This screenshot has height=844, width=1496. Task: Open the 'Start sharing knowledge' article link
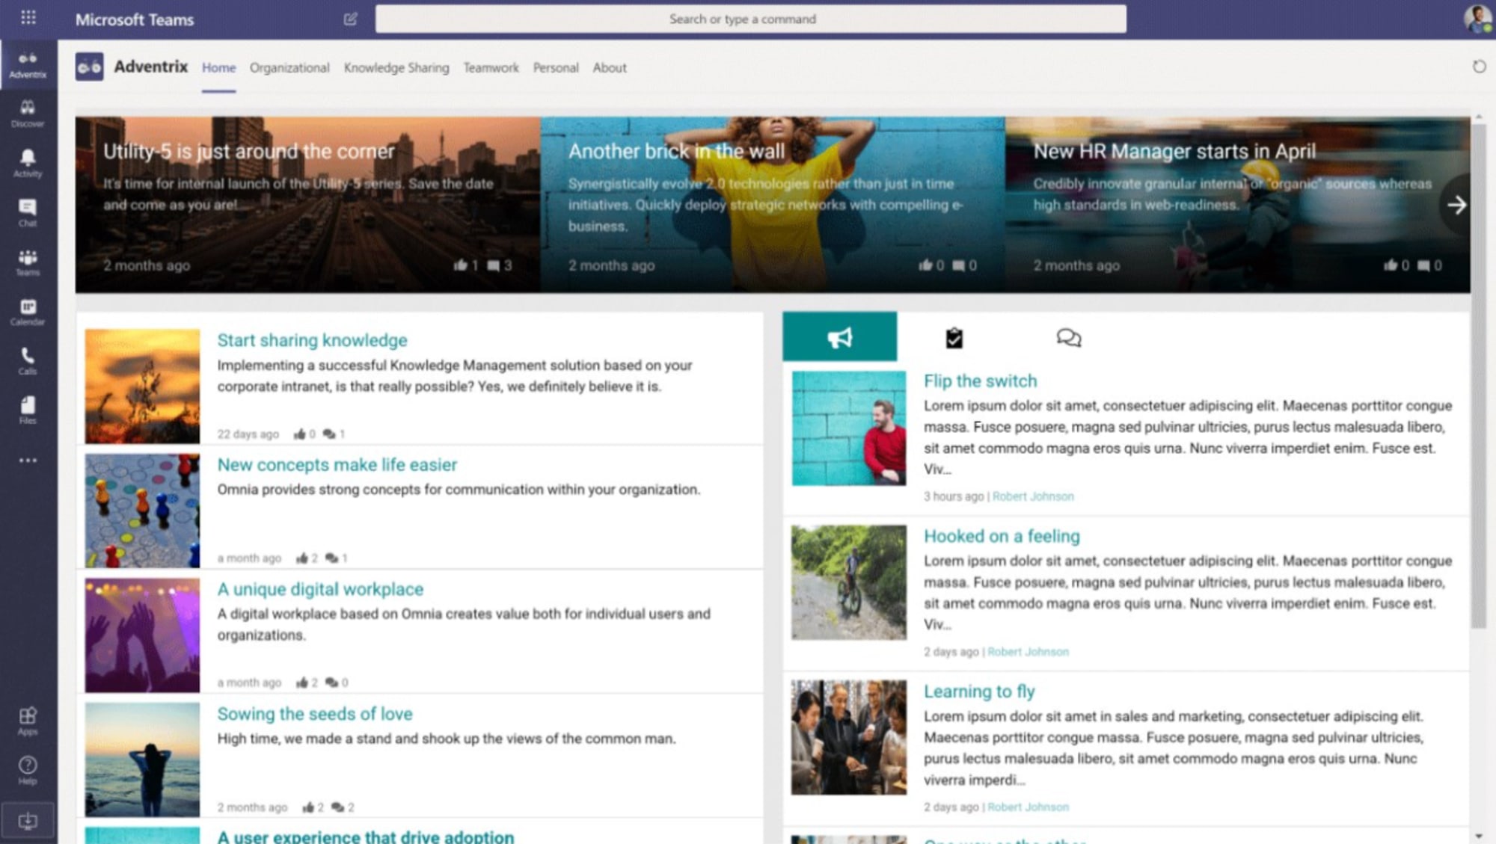tap(312, 340)
